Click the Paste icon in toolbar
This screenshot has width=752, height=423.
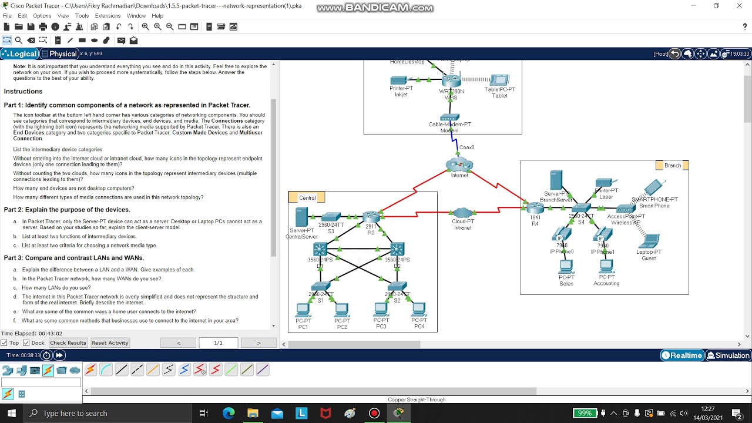point(106,26)
